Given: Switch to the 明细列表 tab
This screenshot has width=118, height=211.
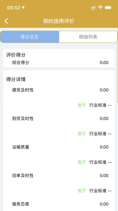Looking at the screenshot, I should click(x=88, y=37).
